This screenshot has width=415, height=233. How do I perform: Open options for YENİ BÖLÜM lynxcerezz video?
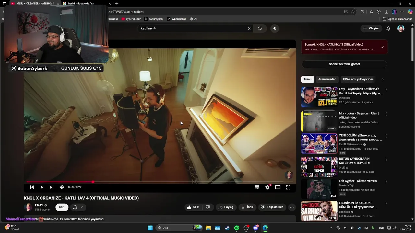386,136
